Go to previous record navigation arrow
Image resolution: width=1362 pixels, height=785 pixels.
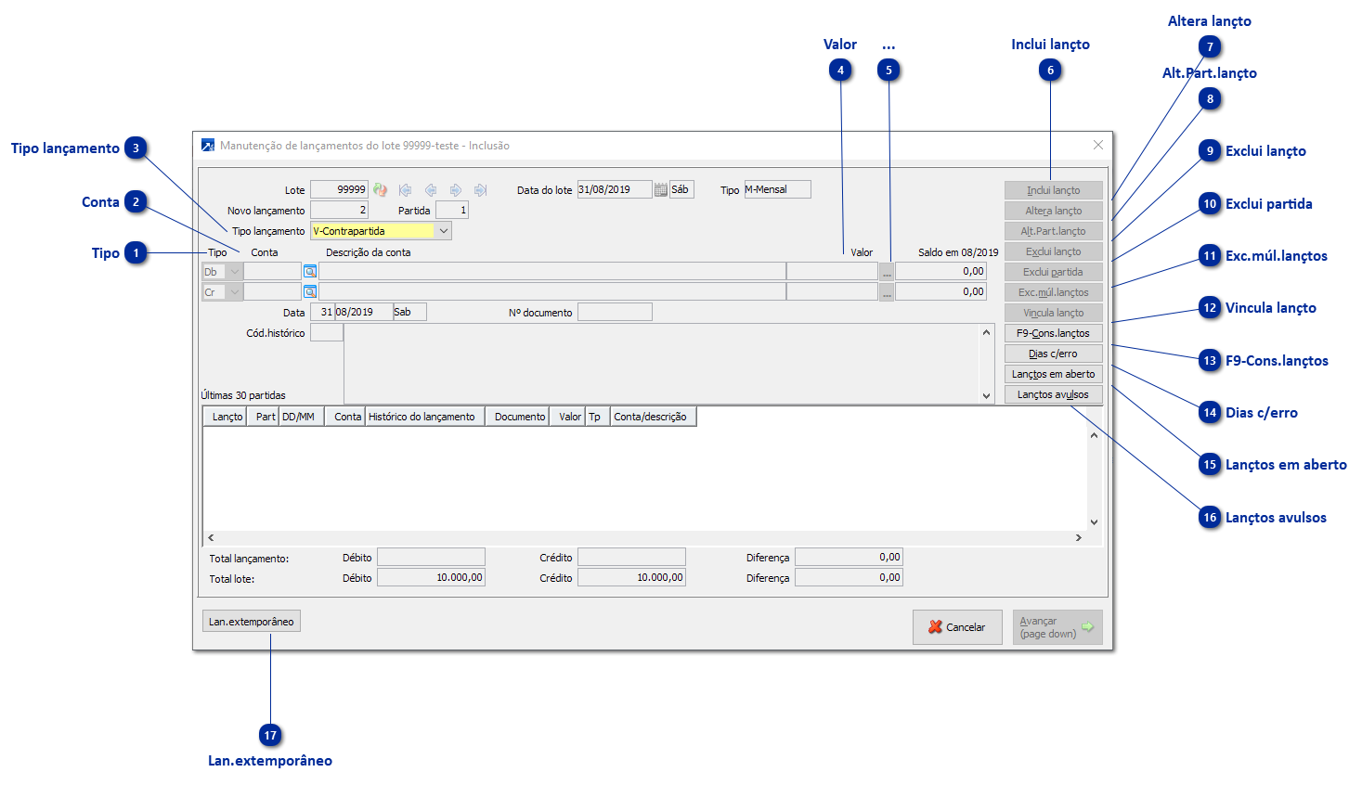pos(431,189)
